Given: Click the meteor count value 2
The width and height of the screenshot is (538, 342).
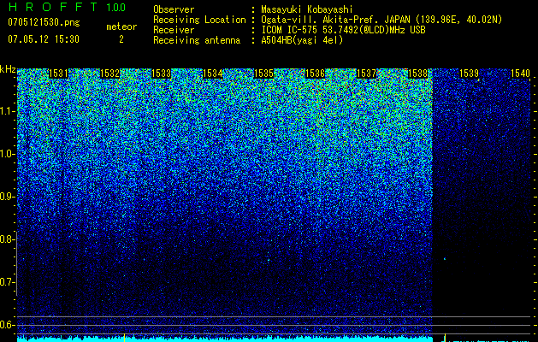Looking at the screenshot, I should 121,39.
